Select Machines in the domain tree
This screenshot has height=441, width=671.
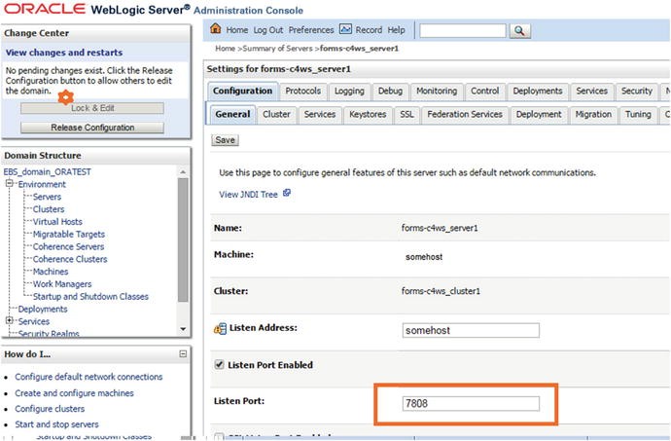(x=51, y=272)
